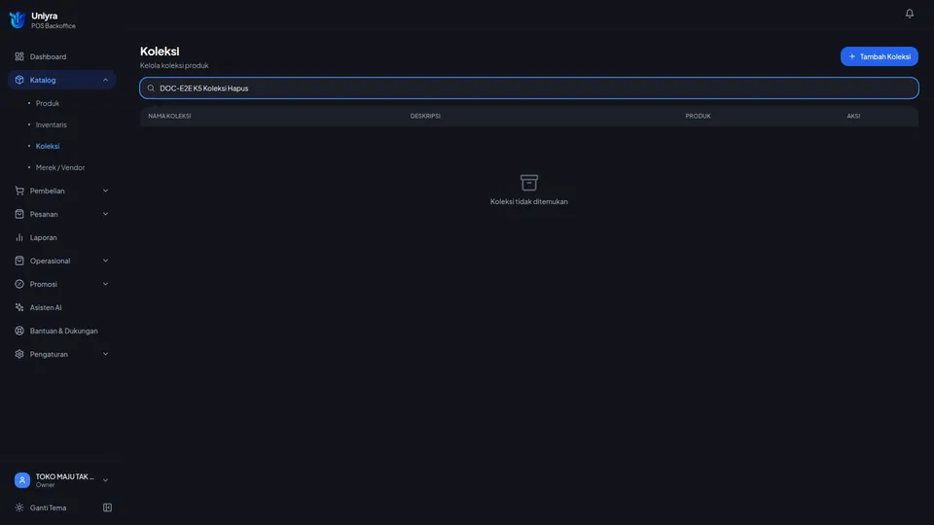Go to Produk submenu item
The height and width of the screenshot is (525, 934).
[x=47, y=103]
